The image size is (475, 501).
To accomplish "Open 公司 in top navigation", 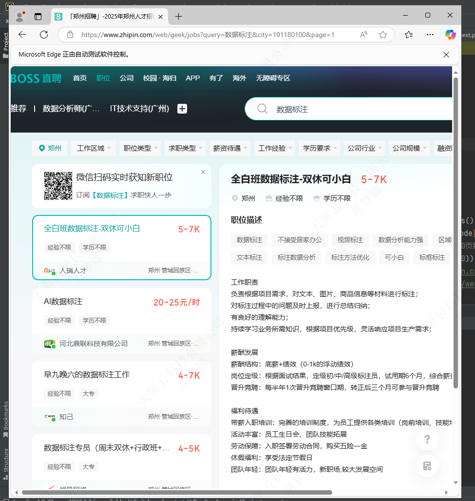I will point(127,78).
